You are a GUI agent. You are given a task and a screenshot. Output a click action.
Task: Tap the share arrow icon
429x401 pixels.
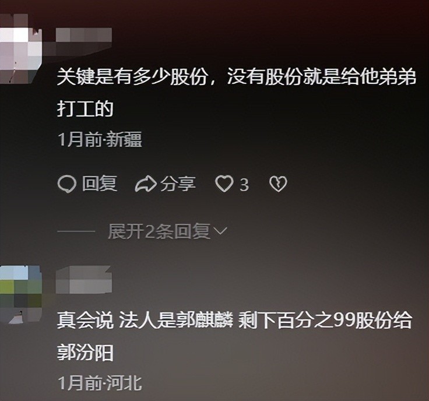pos(146,184)
